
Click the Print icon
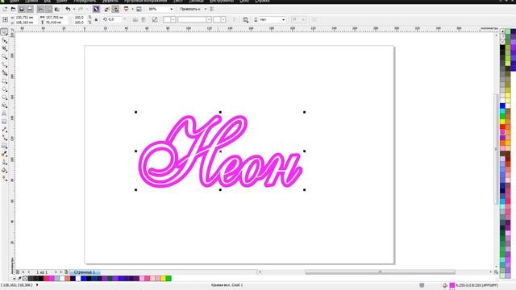click(x=29, y=9)
